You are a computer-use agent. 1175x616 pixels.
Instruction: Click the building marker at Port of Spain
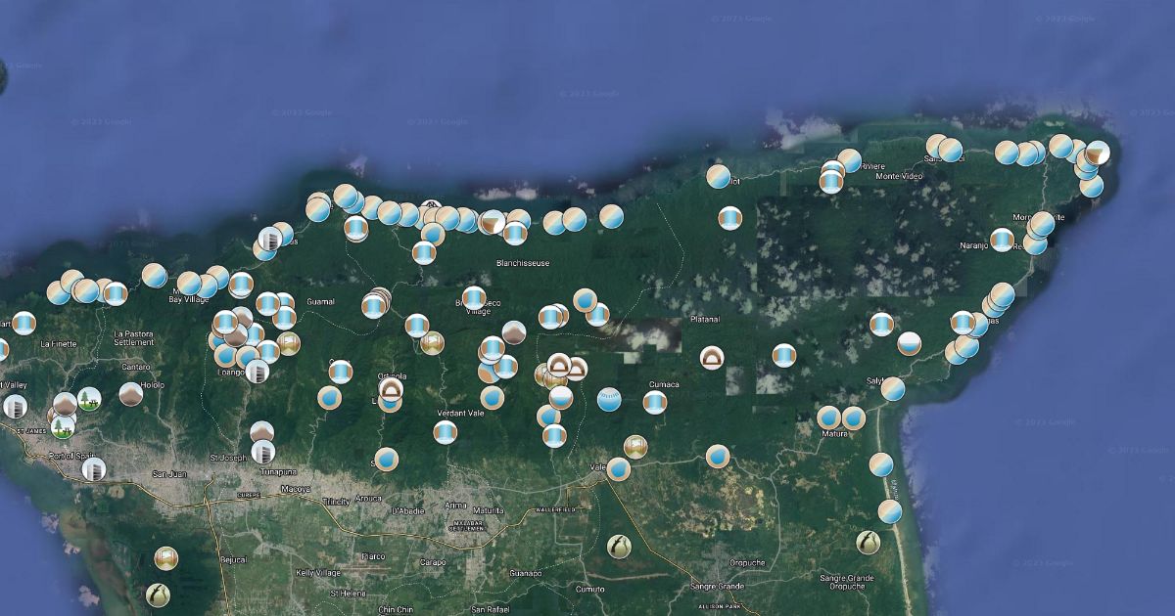coord(93,468)
